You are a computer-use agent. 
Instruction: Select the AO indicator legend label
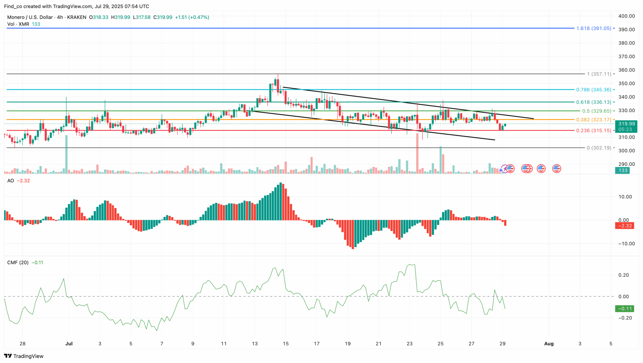[x=11, y=181]
